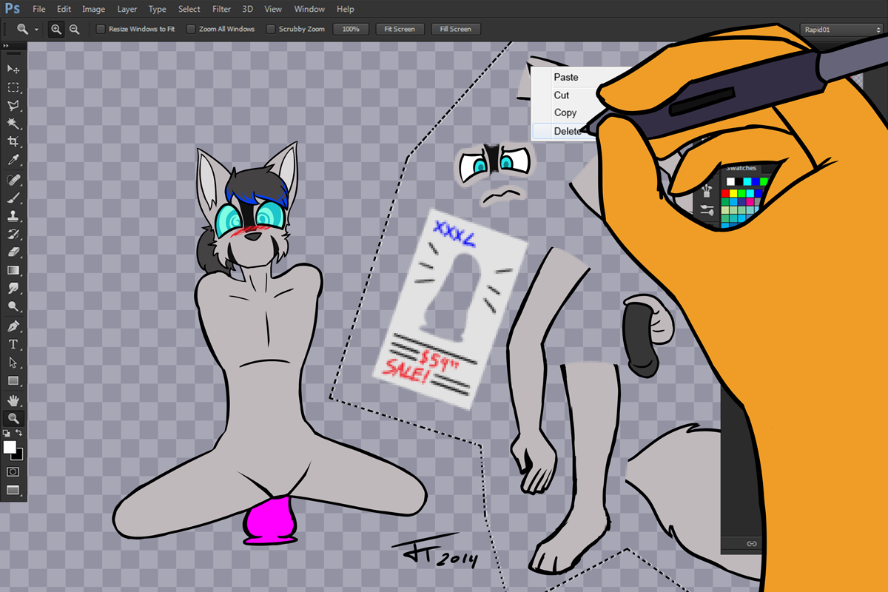This screenshot has height=592, width=888.
Task: Open the Layer menu
Action: (127, 9)
